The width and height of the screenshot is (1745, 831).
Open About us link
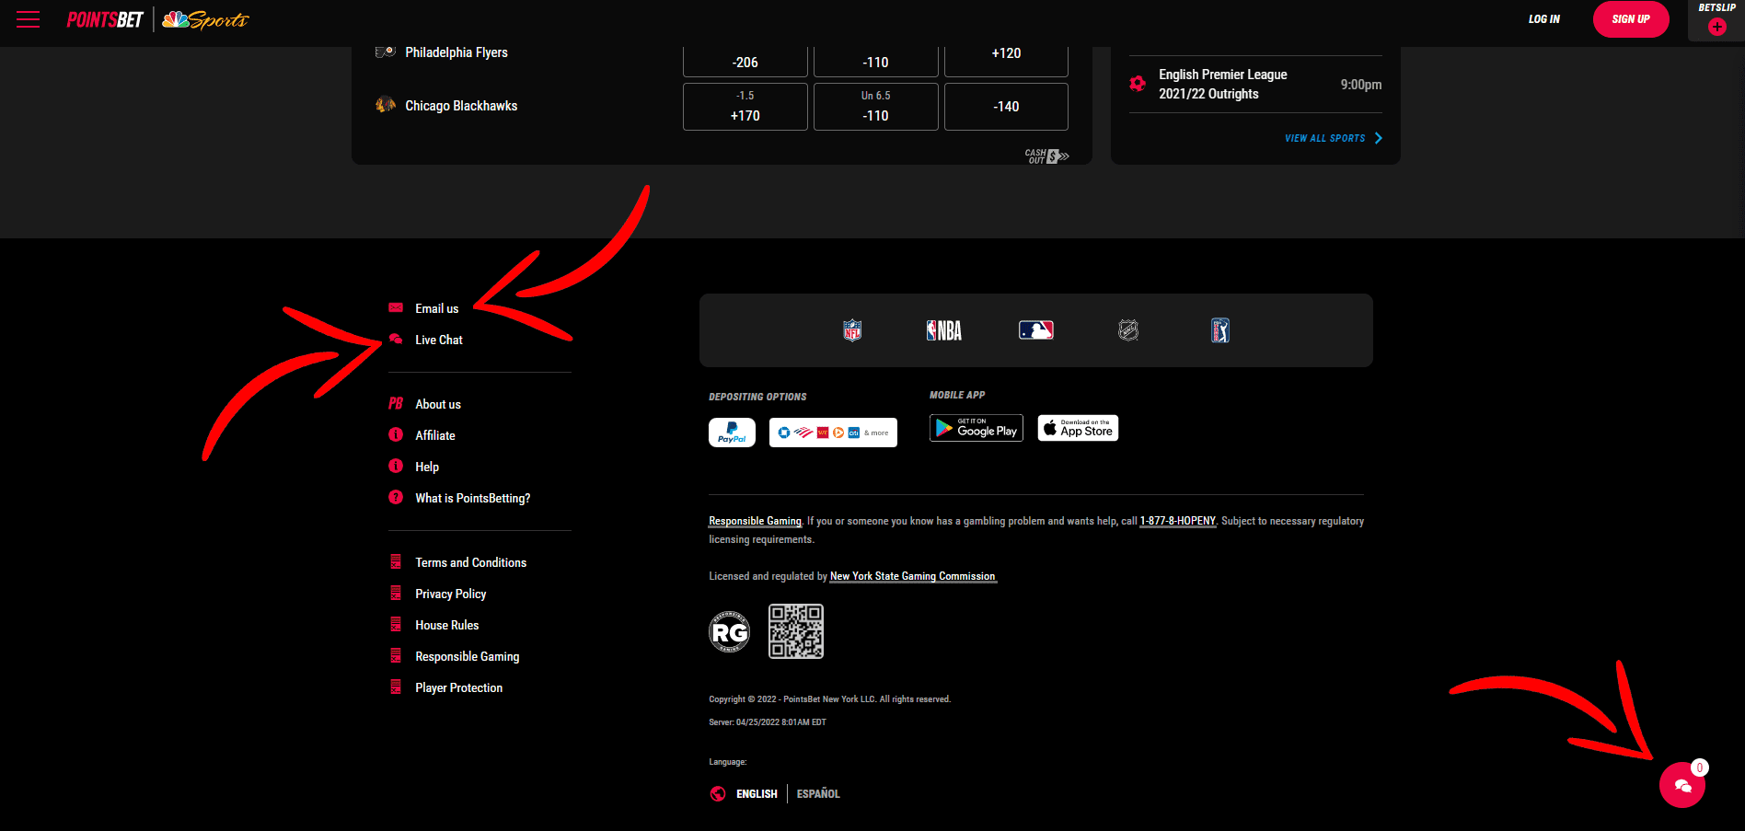point(438,404)
